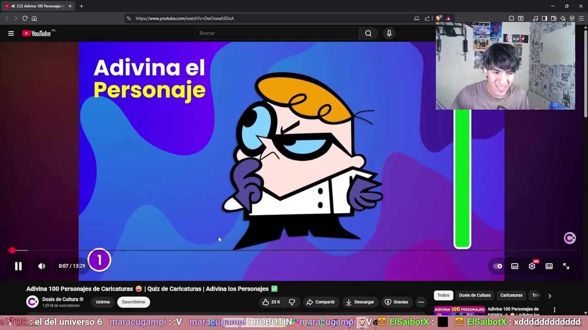
Task: View site information icon in address bar
Action: pyautogui.click(x=129, y=18)
